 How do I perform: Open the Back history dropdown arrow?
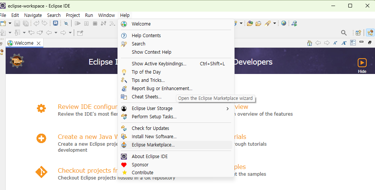coord(56,33)
